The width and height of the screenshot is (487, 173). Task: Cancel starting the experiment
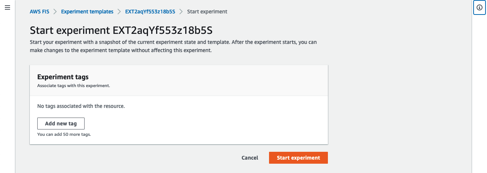click(250, 158)
